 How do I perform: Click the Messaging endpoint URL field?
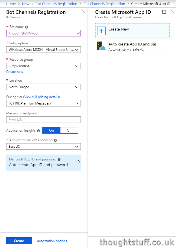coord(44,120)
